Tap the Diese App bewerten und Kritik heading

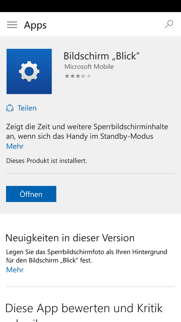point(84,308)
